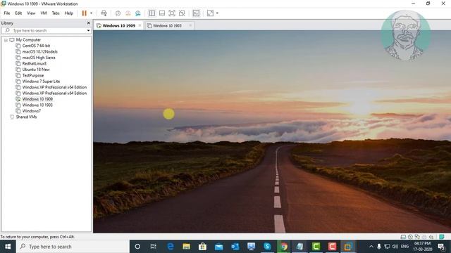The image size is (451, 253).
Task: Open Cortana from the taskbar
Action: [x=137, y=247]
